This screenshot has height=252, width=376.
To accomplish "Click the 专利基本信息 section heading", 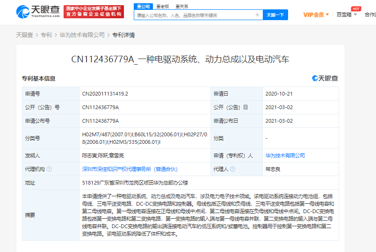I will click(x=39, y=79).
